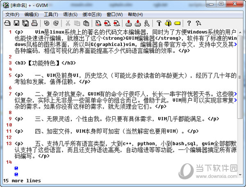Click the text 'python' on line 13
This screenshot has width=246, height=187.
(146, 144)
